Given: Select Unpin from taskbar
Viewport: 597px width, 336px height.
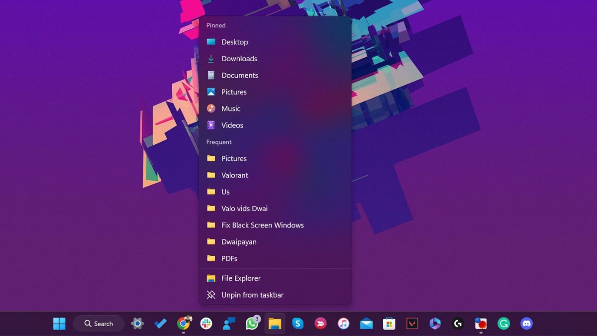Looking at the screenshot, I should pos(252,295).
